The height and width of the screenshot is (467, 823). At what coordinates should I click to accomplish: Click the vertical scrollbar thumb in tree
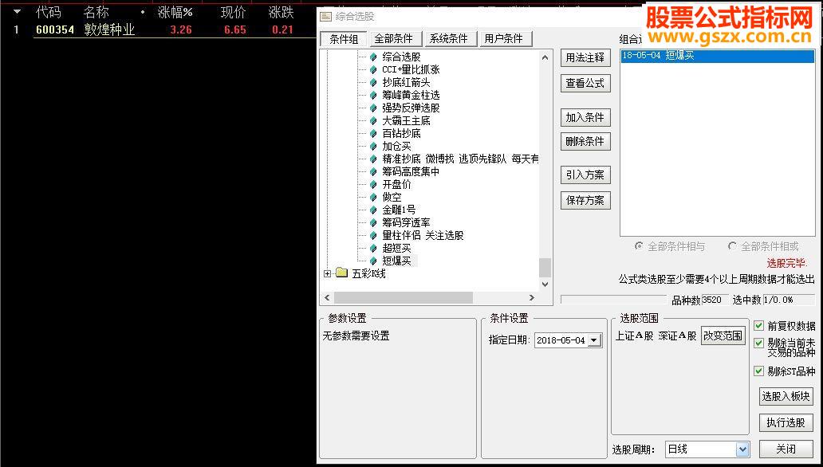coord(545,268)
